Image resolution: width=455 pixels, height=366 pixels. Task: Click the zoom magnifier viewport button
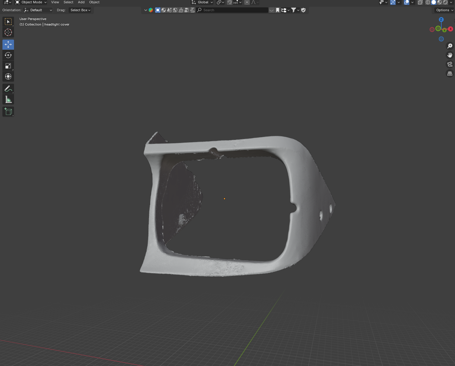tap(450, 46)
